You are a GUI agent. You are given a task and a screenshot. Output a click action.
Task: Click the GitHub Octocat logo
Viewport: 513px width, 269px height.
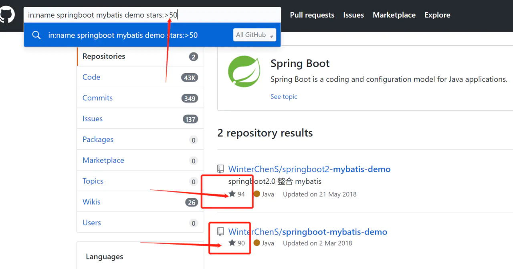tap(7, 15)
